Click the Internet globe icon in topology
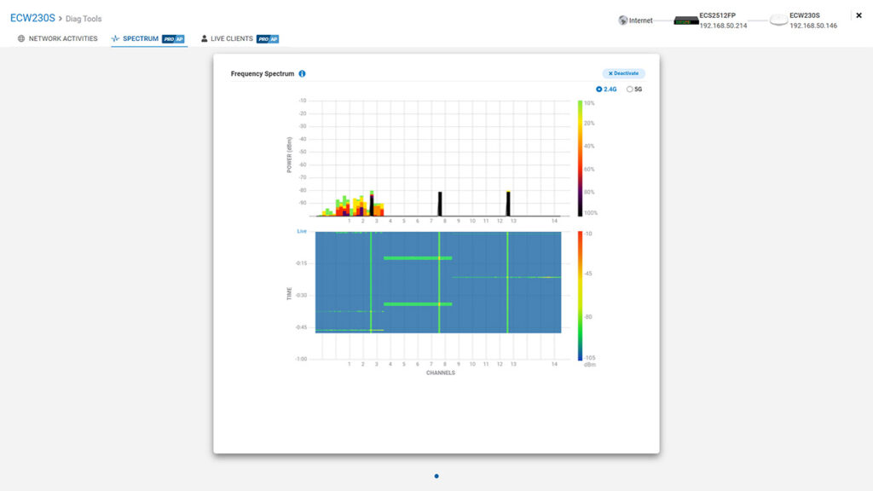Viewport: 873px width, 491px height. [622, 19]
